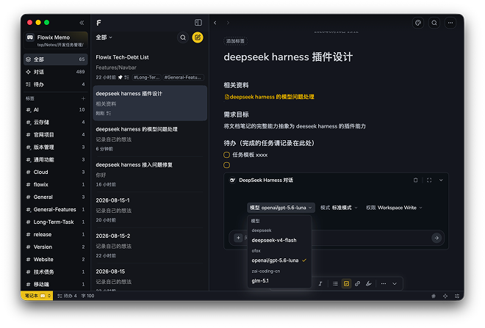Delete the DeepSeek Harness conversation block

(x=415, y=180)
